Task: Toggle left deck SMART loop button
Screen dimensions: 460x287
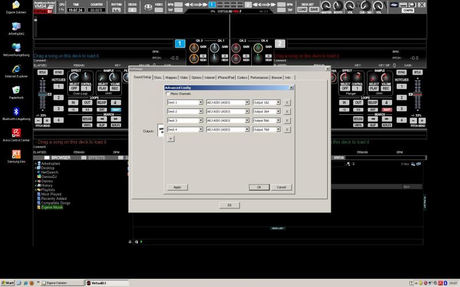Action: click(116, 110)
